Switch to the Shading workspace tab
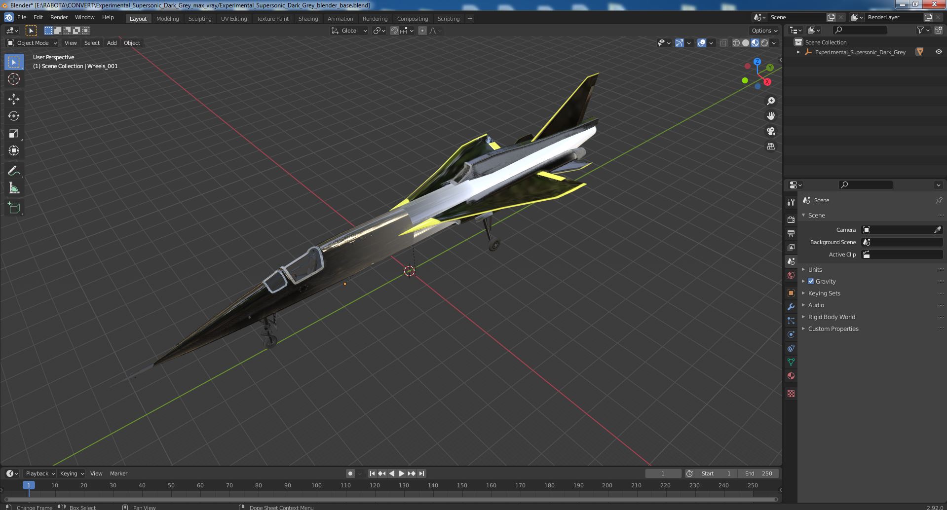The width and height of the screenshot is (947, 510). tap(308, 19)
